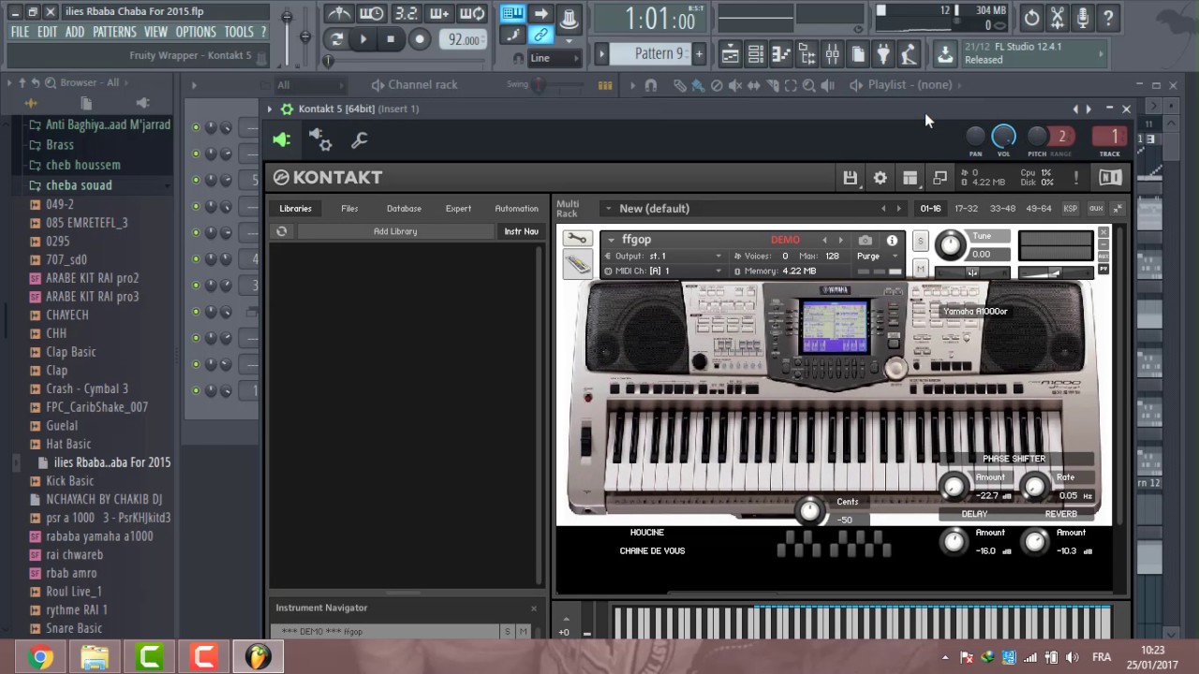Click the Stop button in transport

pos(391,39)
